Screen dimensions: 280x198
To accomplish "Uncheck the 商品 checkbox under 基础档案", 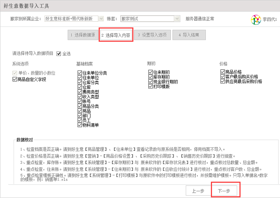I will [x=80, y=111].
